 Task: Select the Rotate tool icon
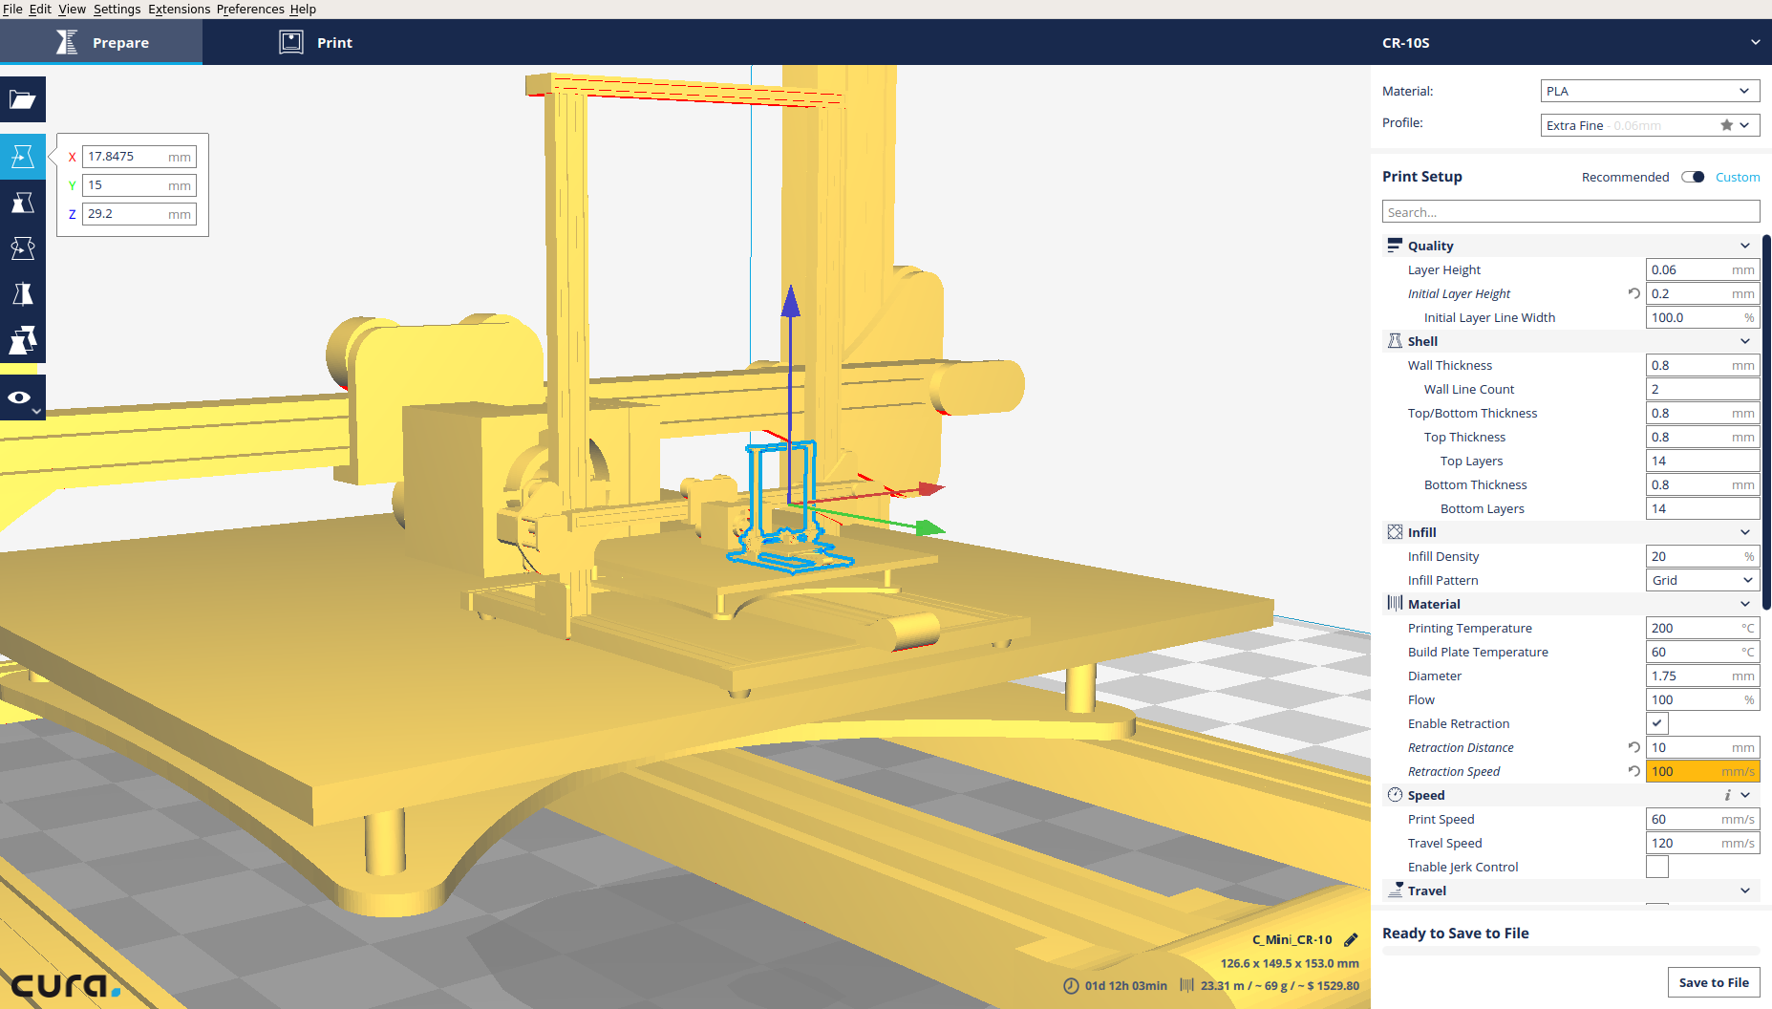[23, 248]
